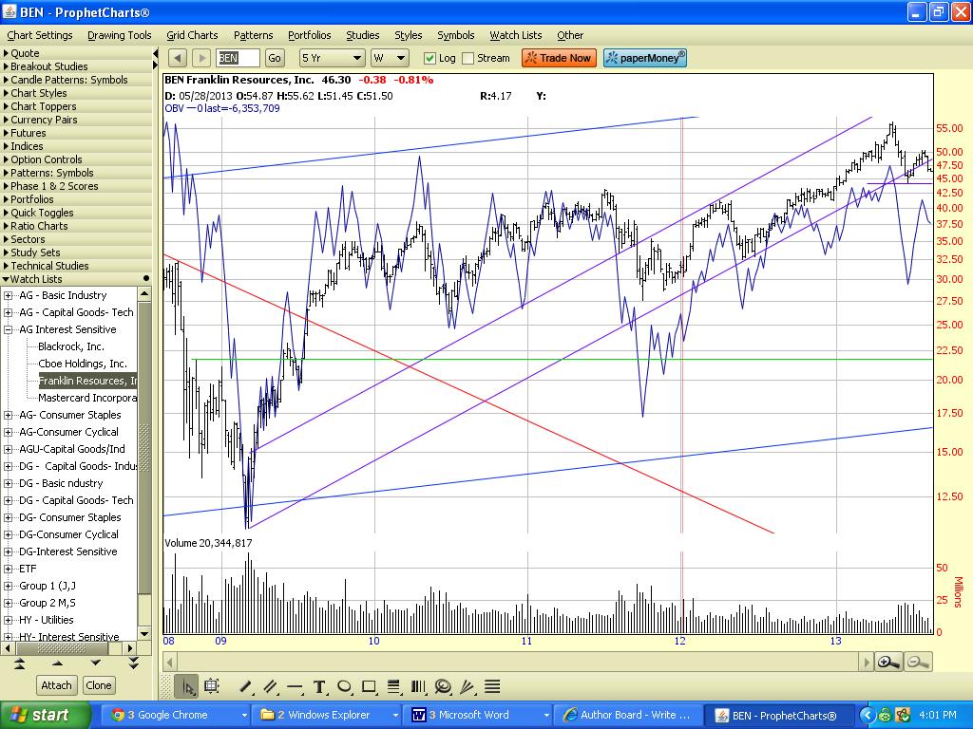Enable the Stream checkbox

point(468,58)
